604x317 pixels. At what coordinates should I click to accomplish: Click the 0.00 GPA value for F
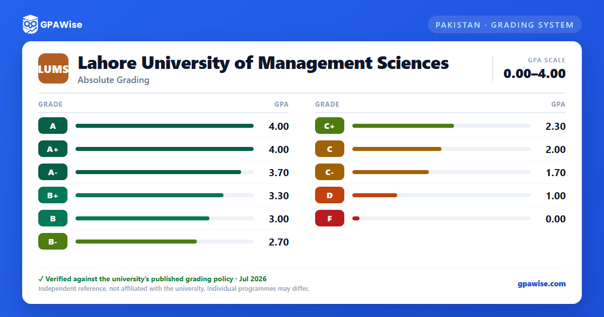556,219
